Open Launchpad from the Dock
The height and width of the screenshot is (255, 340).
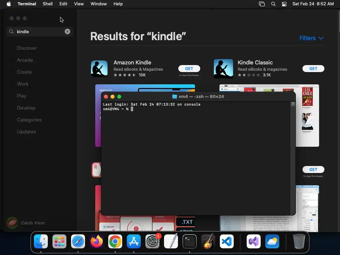tap(59, 241)
